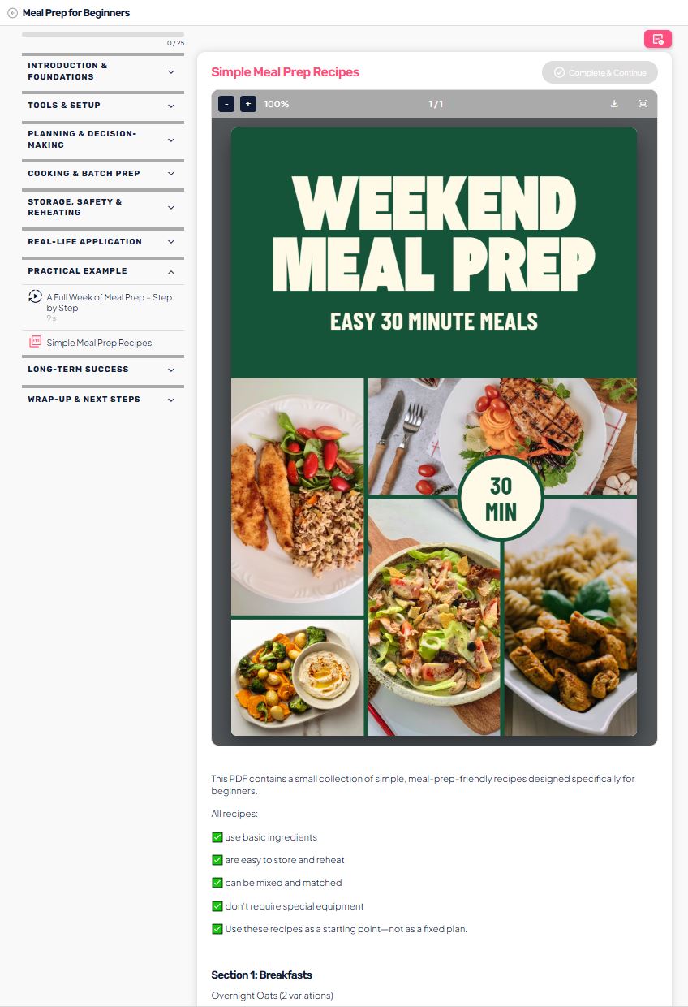Download the PDF via toolbar icon

click(614, 104)
